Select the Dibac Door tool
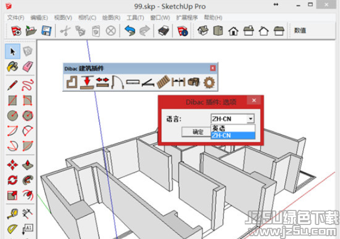This screenshot has height=239, width=340. coord(118,82)
